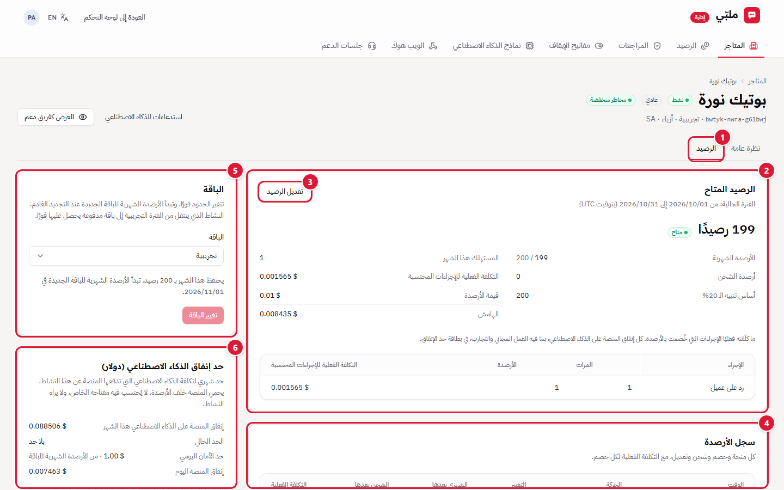The width and height of the screenshot is (784, 490).
Task: Click the shield icon beside المراجعات
Action: pyautogui.click(x=657, y=46)
